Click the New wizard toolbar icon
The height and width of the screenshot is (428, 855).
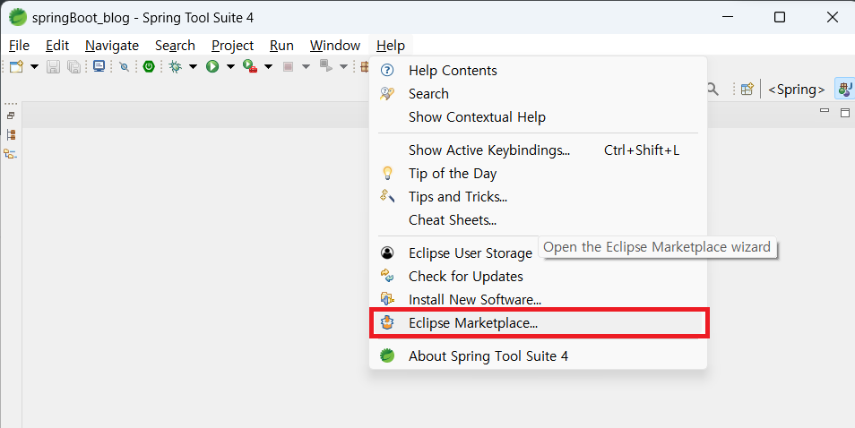(17, 66)
